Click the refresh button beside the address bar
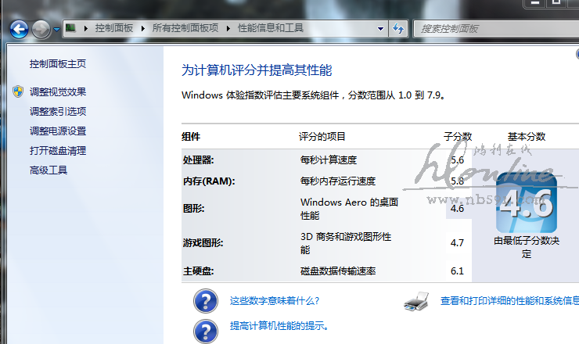The image size is (579, 344). click(398, 29)
